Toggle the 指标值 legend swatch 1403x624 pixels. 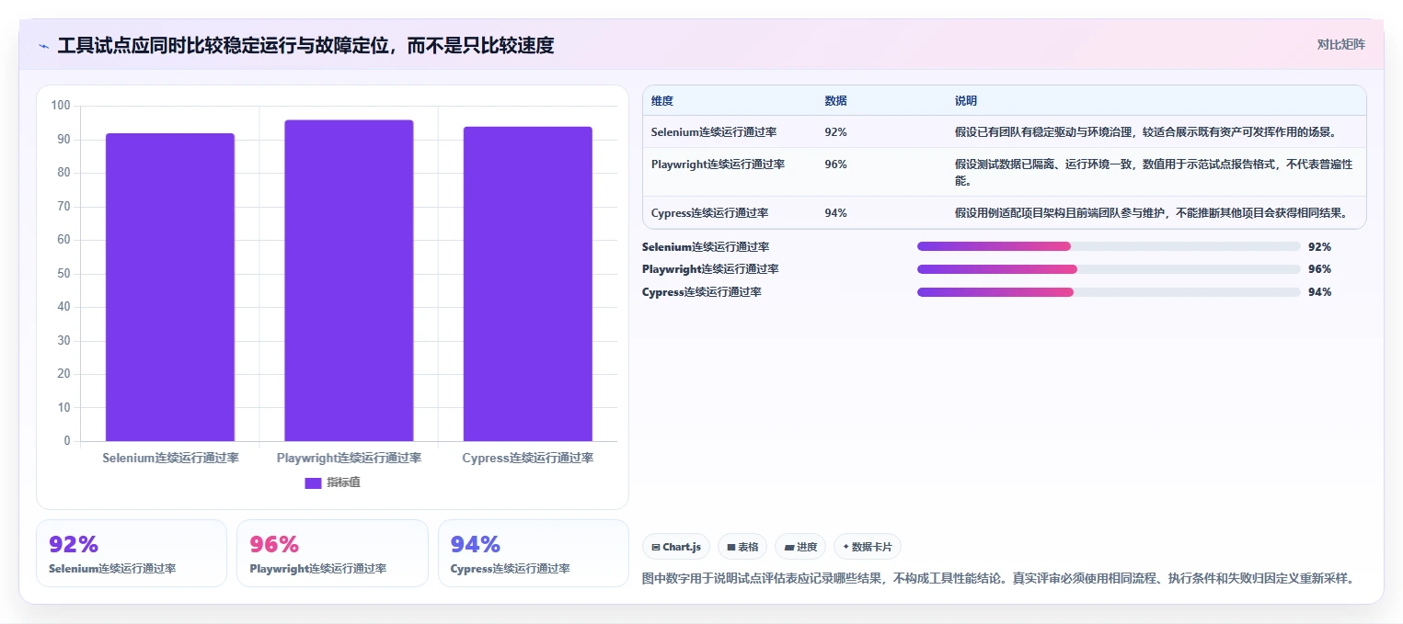coord(313,482)
